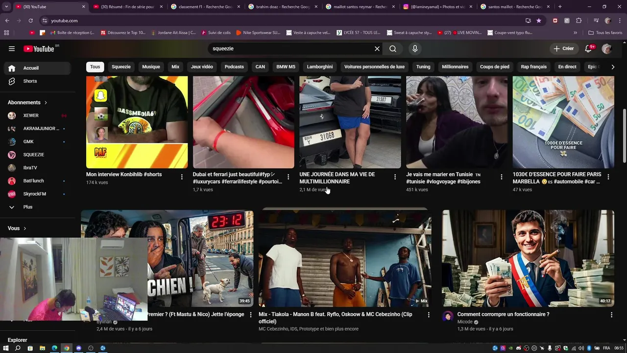The image size is (627, 353).
Task: Open the XEWER subscription channel
Action: tap(38, 116)
